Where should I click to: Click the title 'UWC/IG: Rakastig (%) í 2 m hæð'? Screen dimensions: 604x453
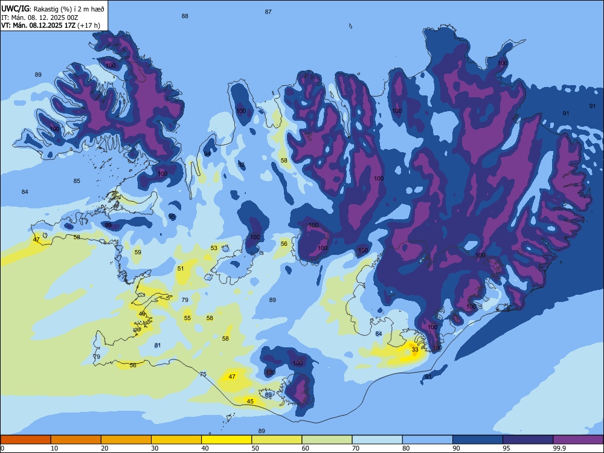53,8
